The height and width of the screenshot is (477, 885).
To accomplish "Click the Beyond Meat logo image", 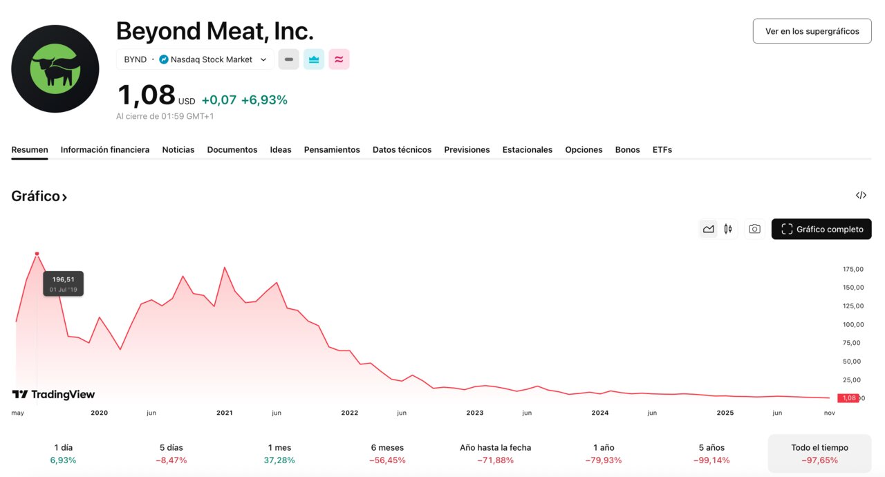I will pyautogui.click(x=55, y=68).
